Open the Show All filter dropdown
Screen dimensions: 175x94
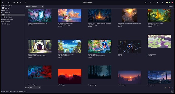[x=35, y=88]
